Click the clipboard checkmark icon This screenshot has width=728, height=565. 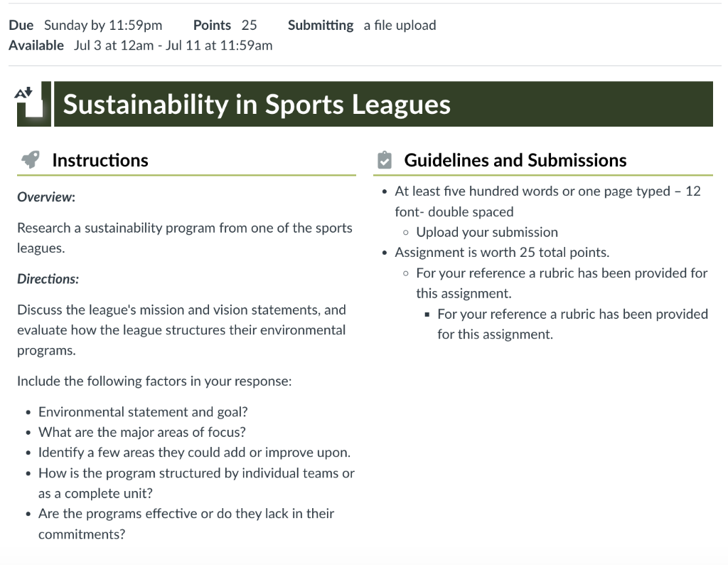[383, 159]
